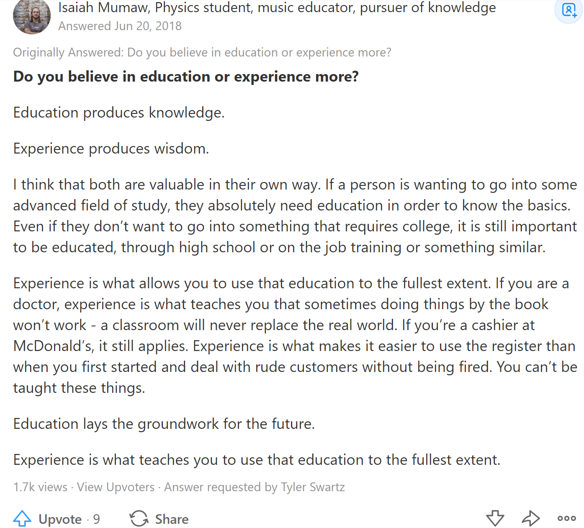Click the upvote count number 9
Image resolution: width=584 pixels, height=528 pixels.
97,519
